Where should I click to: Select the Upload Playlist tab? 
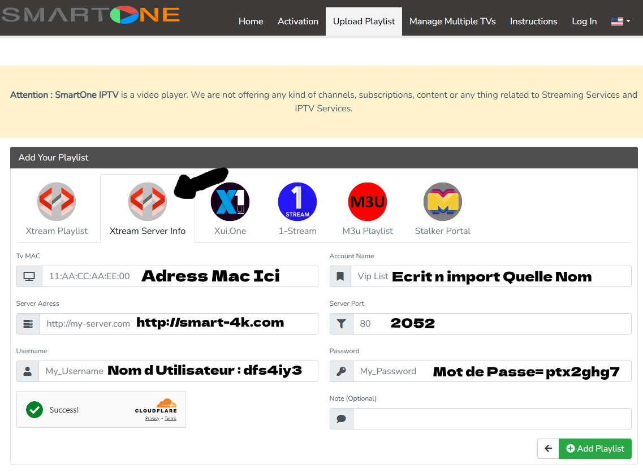[364, 21]
